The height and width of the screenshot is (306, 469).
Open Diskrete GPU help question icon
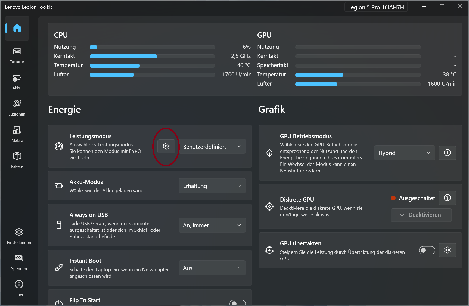[447, 198]
